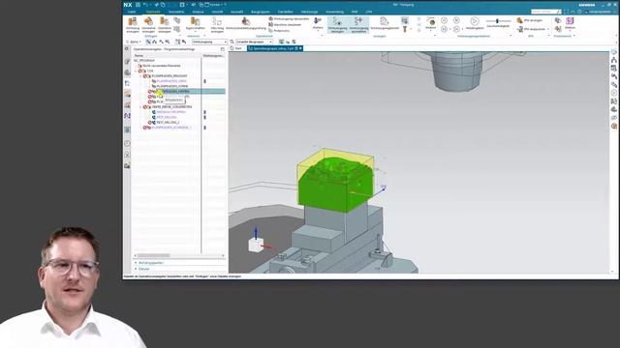
Task: Click the navigator's horizontal scrollbar
Action: (x=153, y=255)
